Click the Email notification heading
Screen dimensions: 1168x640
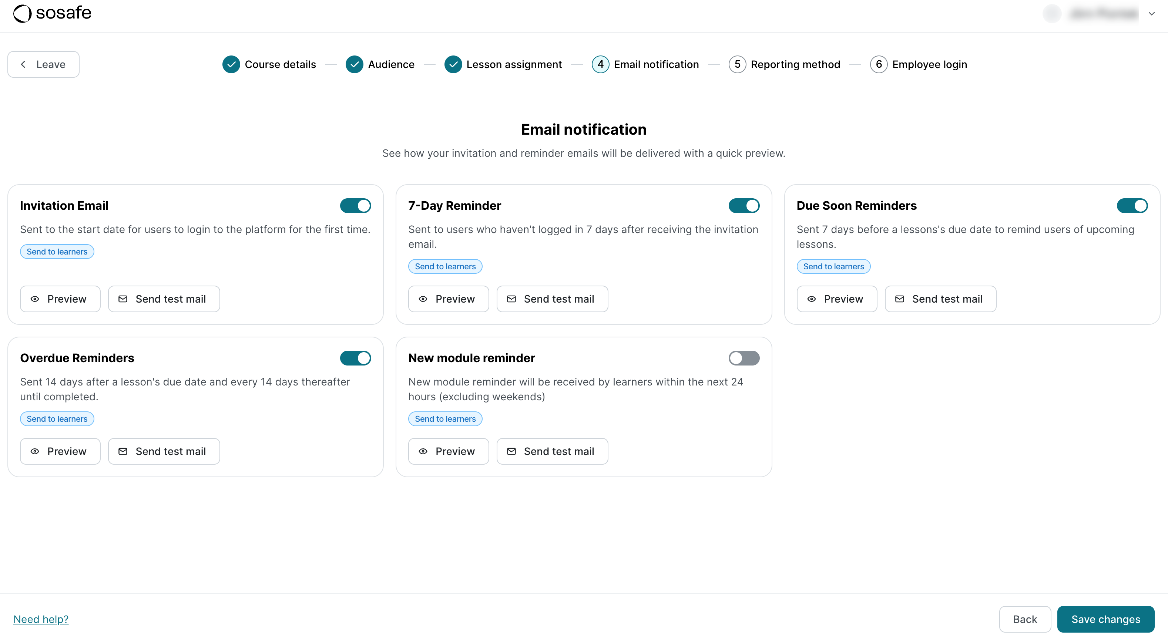(584, 129)
